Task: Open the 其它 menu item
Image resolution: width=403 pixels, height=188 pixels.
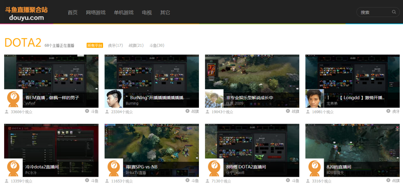Action: pyautogui.click(x=165, y=13)
